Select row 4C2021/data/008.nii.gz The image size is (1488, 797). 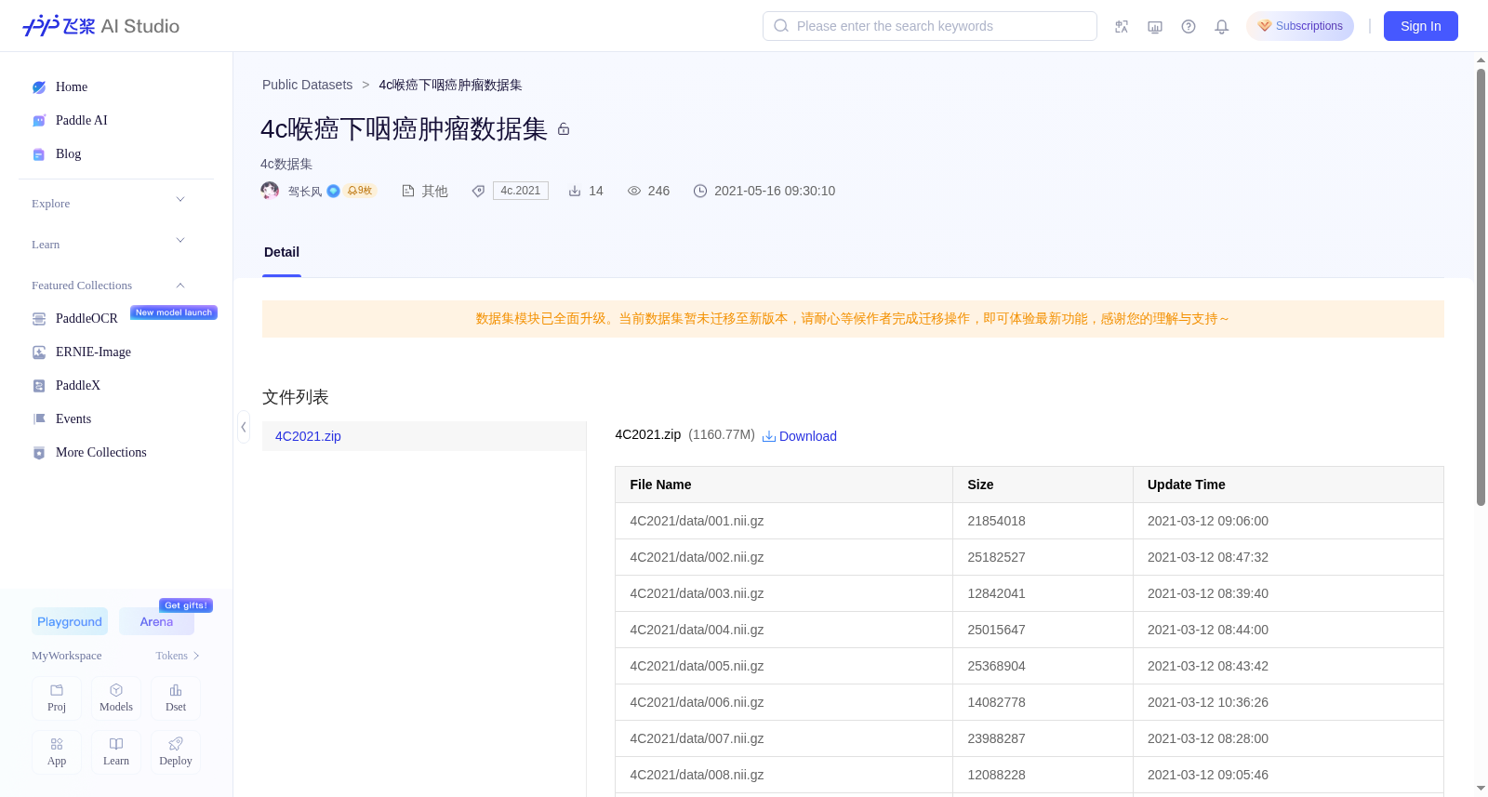pyautogui.click(x=1030, y=775)
